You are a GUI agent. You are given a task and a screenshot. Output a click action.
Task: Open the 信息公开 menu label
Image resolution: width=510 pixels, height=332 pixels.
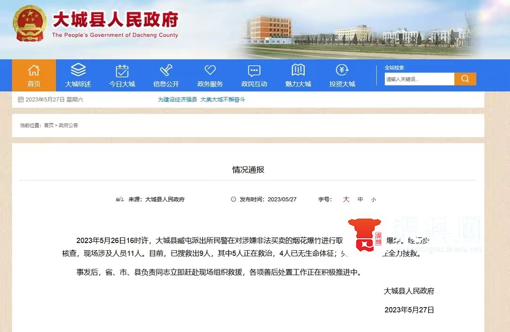[166, 84]
